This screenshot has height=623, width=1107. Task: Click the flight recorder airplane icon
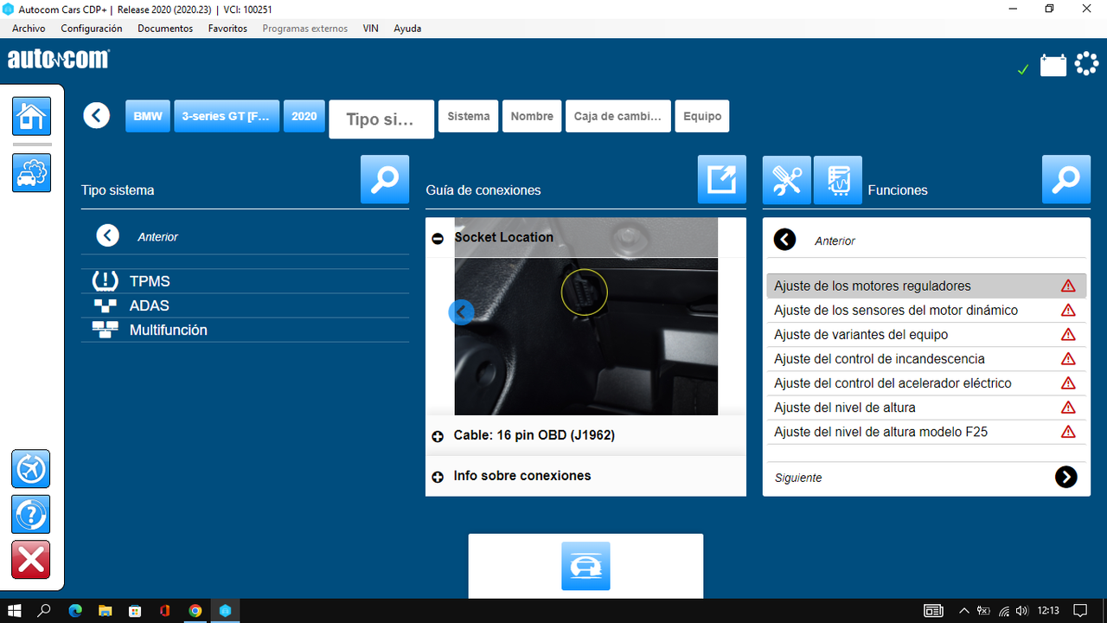[x=31, y=469]
